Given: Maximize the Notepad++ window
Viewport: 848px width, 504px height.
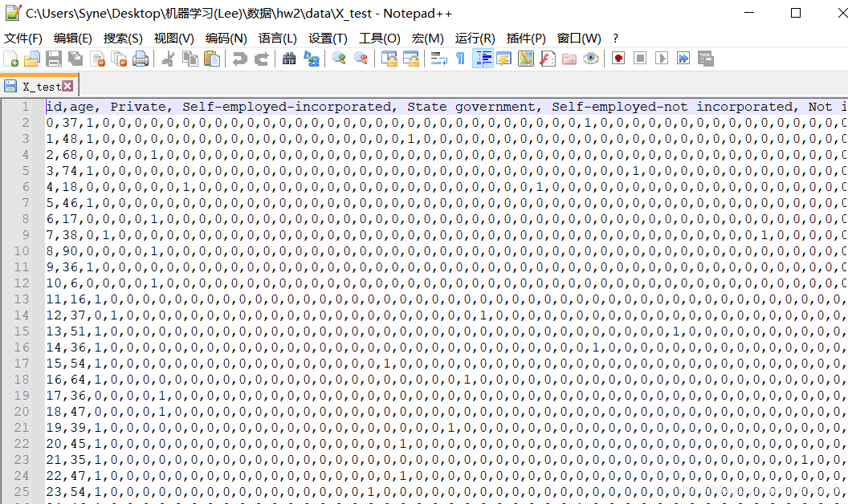Looking at the screenshot, I should 796,12.
